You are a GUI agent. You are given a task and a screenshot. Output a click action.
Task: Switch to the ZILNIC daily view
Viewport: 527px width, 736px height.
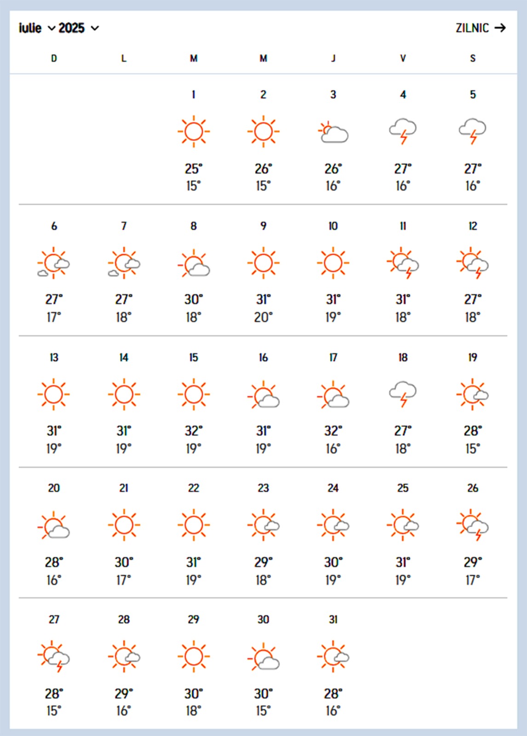point(472,28)
